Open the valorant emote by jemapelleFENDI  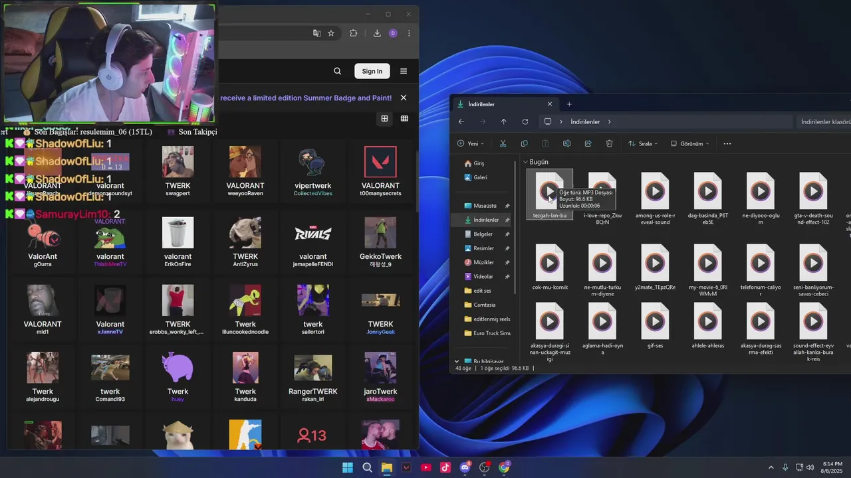(x=312, y=242)
